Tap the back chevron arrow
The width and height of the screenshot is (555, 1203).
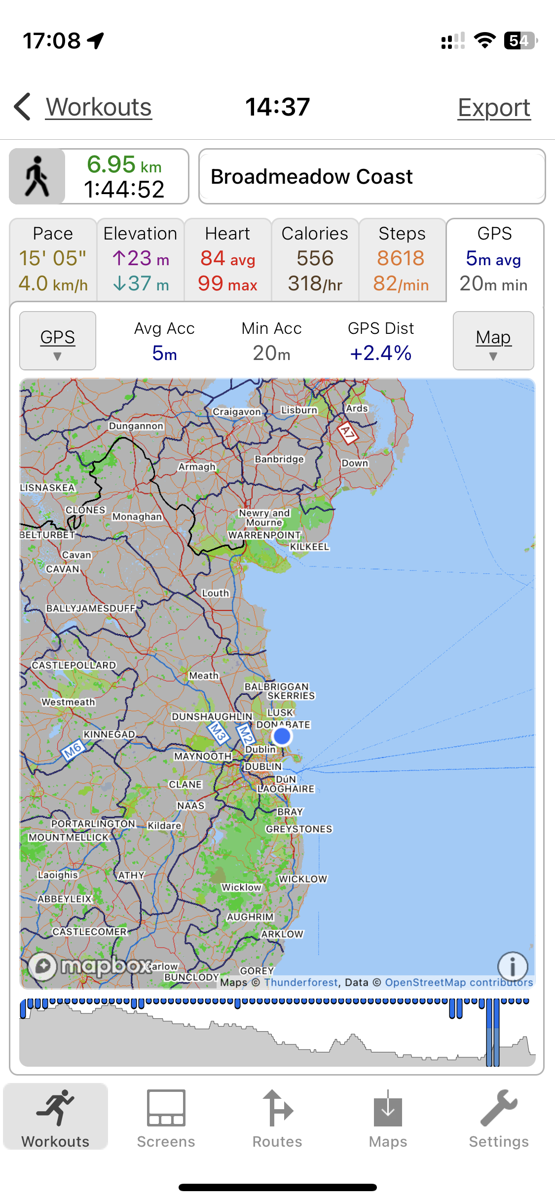point(23,107)
